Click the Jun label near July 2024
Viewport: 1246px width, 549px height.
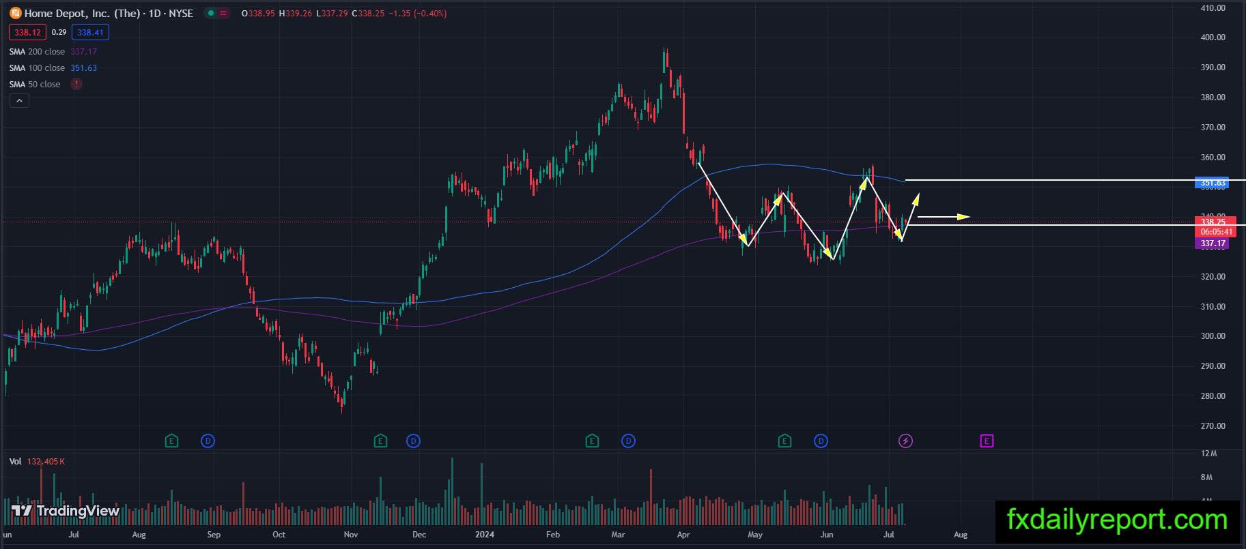click(x=827, y=535)
